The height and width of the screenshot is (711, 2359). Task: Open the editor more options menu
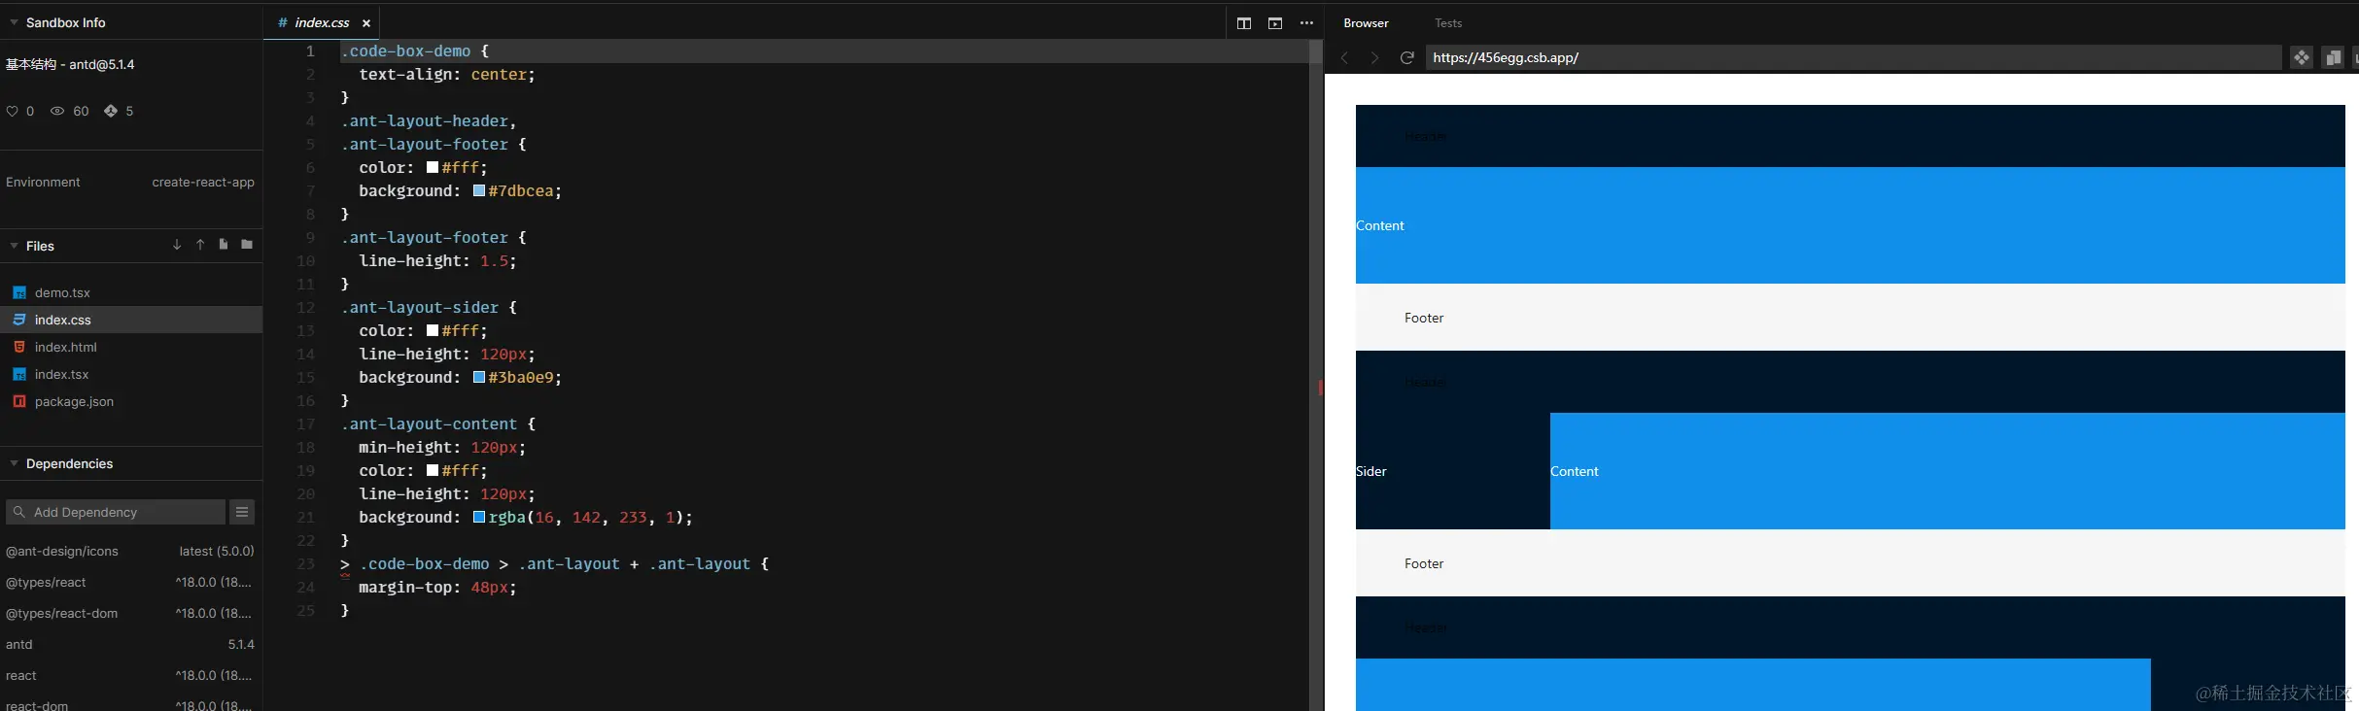tap(1306, 23)
